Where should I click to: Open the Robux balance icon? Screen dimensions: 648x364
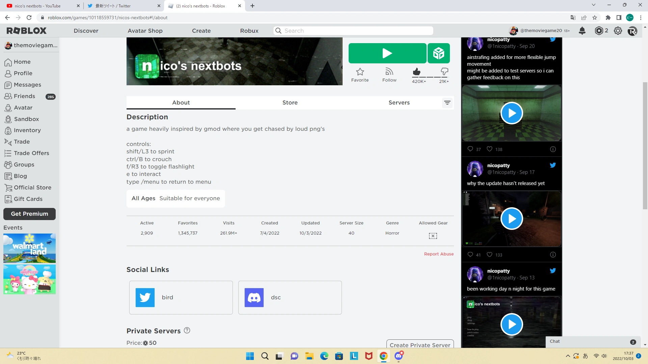tap(599, 31)
